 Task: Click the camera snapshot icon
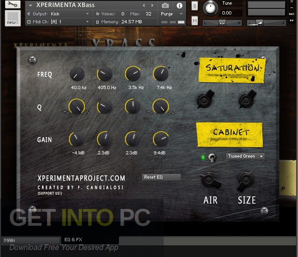click(165, 6)
